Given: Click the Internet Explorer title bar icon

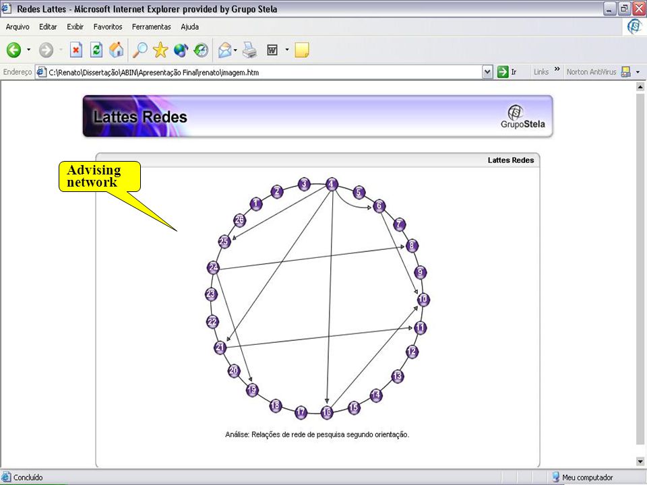Looking at the screenshot, I should 6,9.
